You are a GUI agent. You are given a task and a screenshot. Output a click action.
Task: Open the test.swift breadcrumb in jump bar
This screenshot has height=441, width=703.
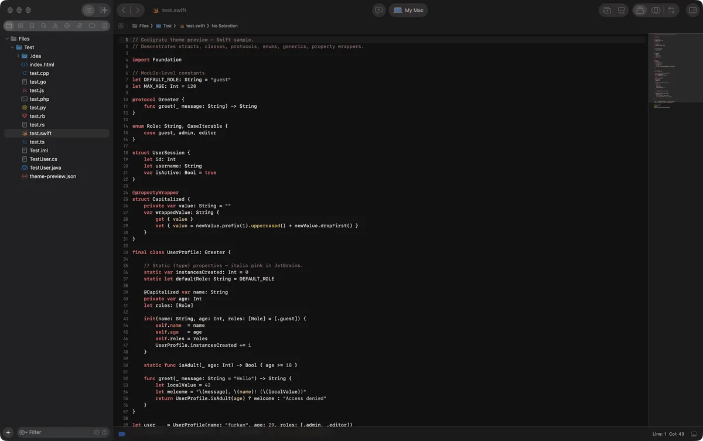pyautogui.click(x=192, y=26)
